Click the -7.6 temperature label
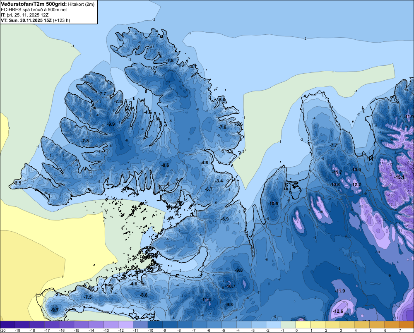 coord(222,127)
